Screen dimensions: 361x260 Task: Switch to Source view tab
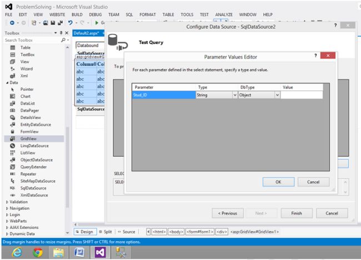[127, 232]
